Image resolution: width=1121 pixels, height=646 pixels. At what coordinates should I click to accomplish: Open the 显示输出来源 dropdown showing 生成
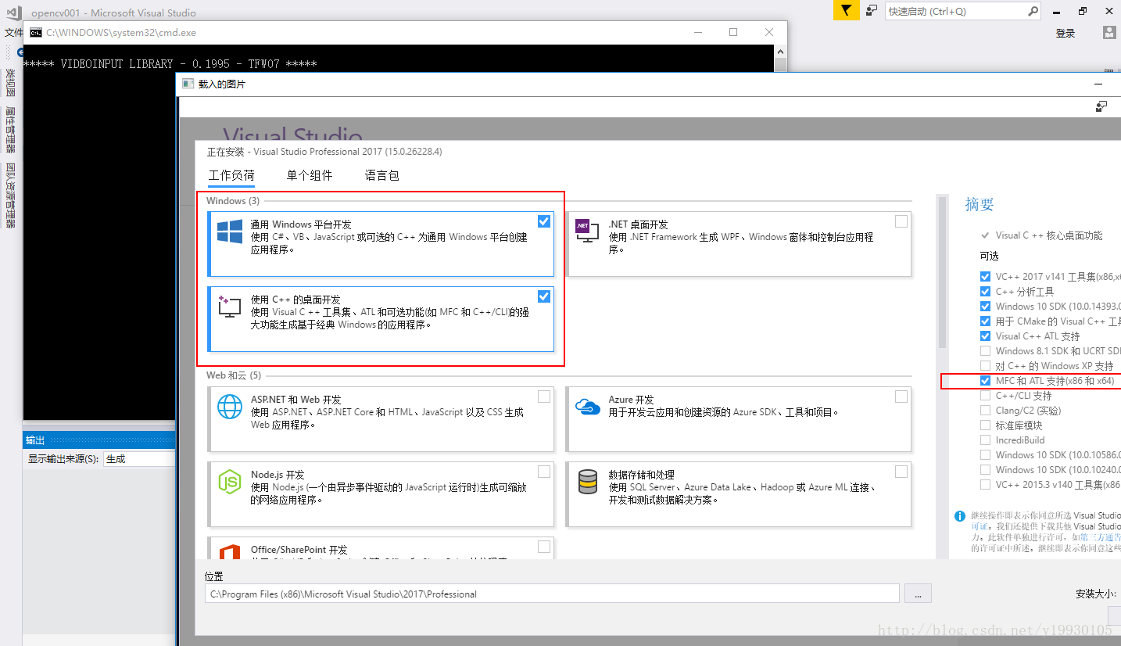pos(139,459)
